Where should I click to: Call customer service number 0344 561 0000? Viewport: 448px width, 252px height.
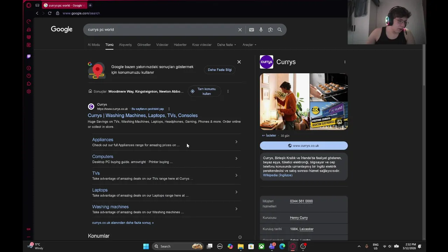(301, 201)
